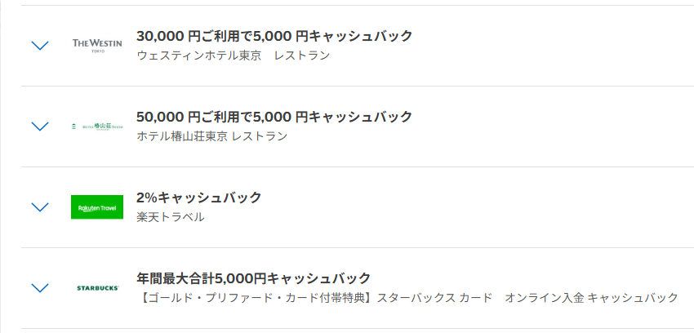The height and width of the screenshot is (333, 694).
Task: Click the Westin Tokyo hotel logo
Action: (97, 45)
